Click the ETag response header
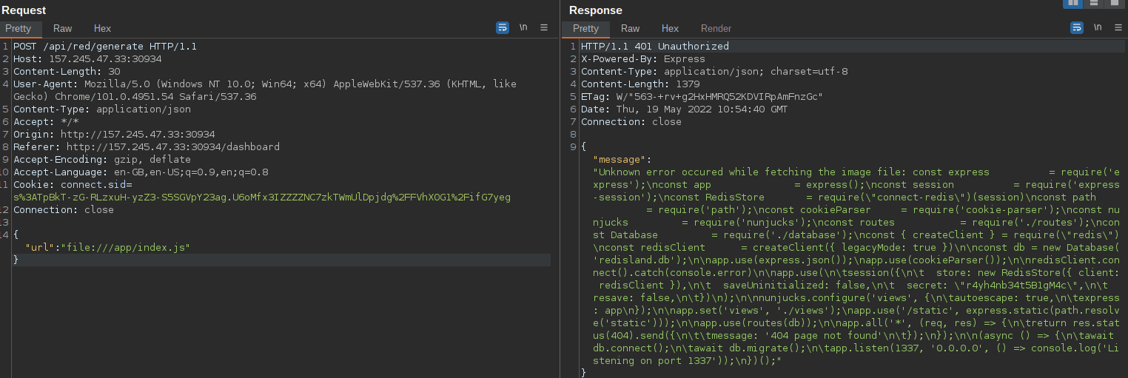The width and height of the screenshot is (1128, 378). 702,96
